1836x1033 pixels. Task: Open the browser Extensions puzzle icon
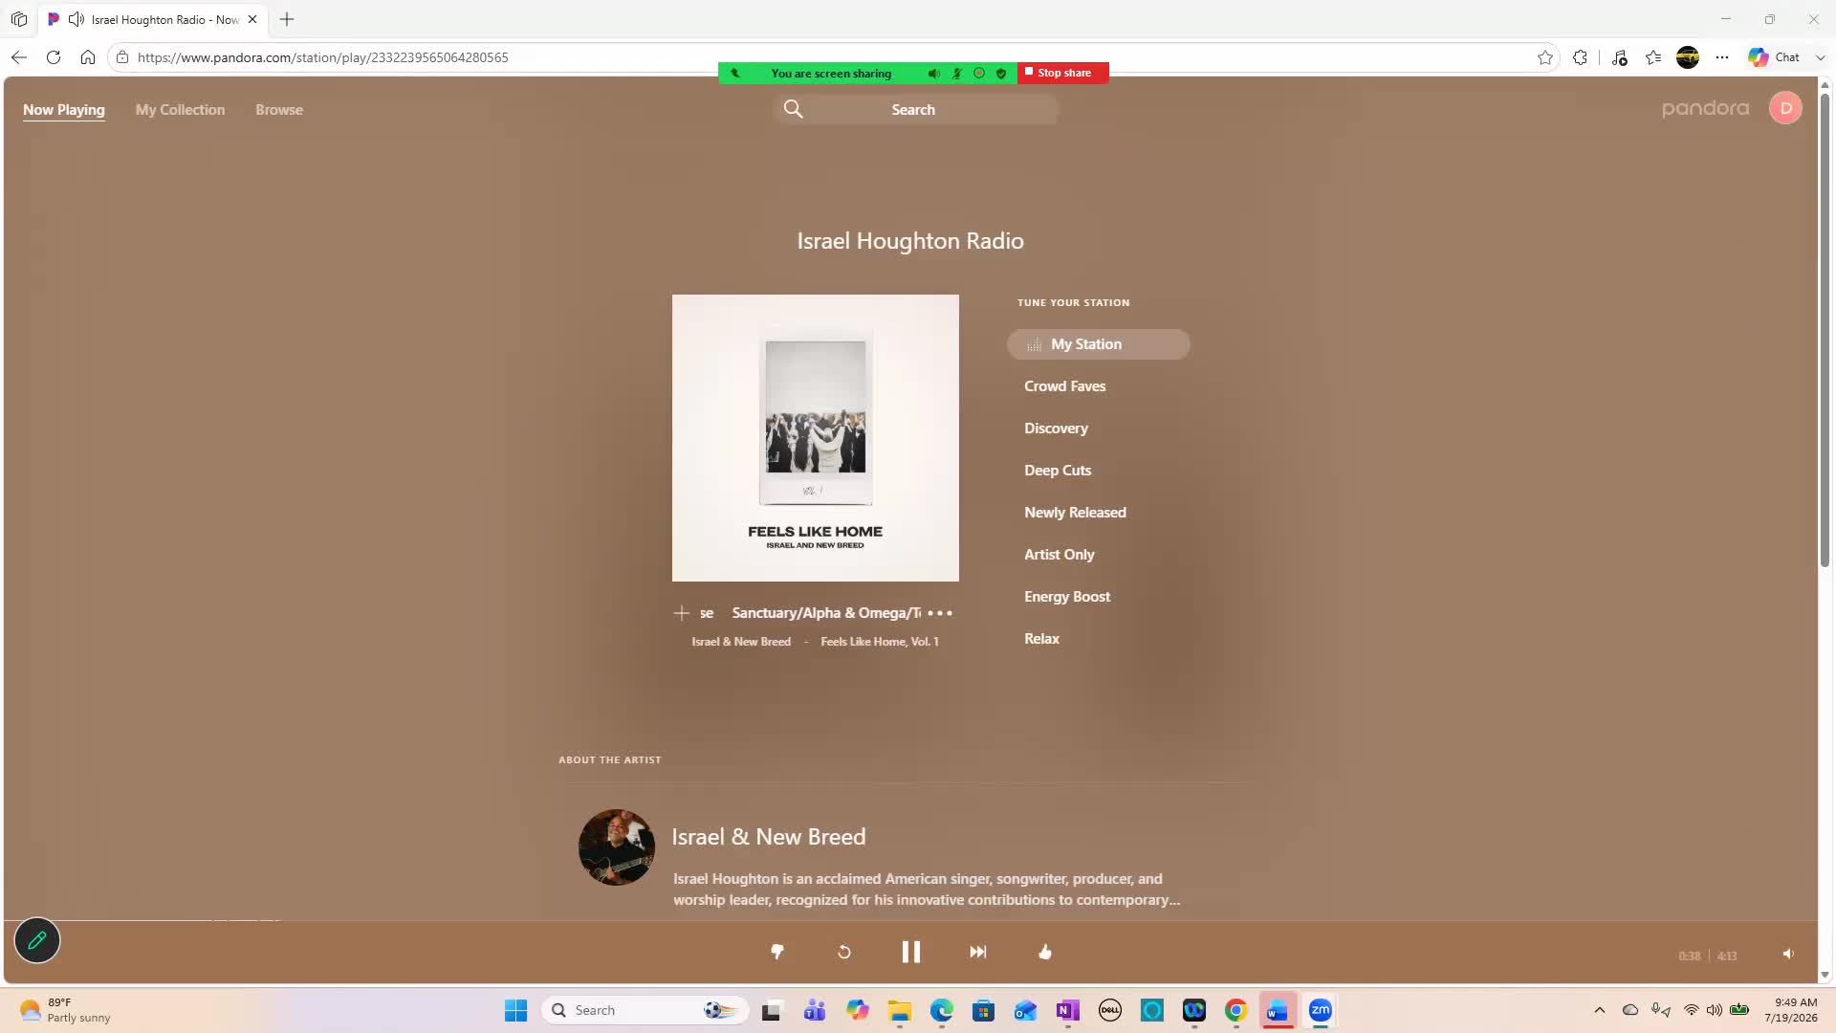click(x=1580, y=57)
